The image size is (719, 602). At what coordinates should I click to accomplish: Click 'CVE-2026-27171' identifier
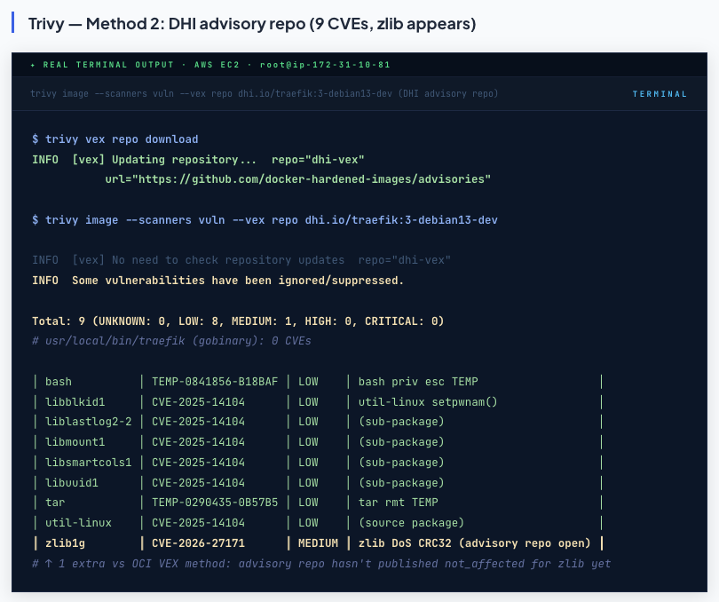click(x=198, y=543)
